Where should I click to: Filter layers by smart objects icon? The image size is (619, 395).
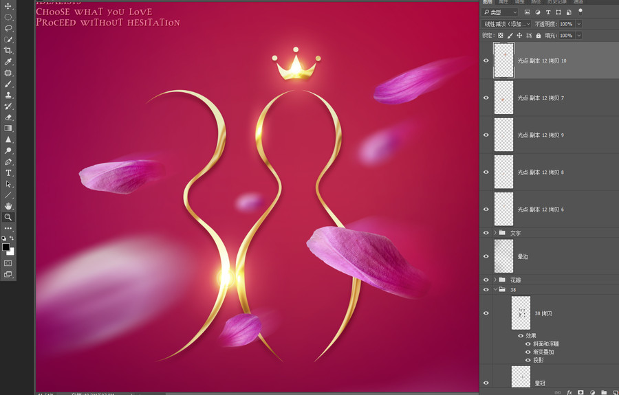(x=569, y=12)
